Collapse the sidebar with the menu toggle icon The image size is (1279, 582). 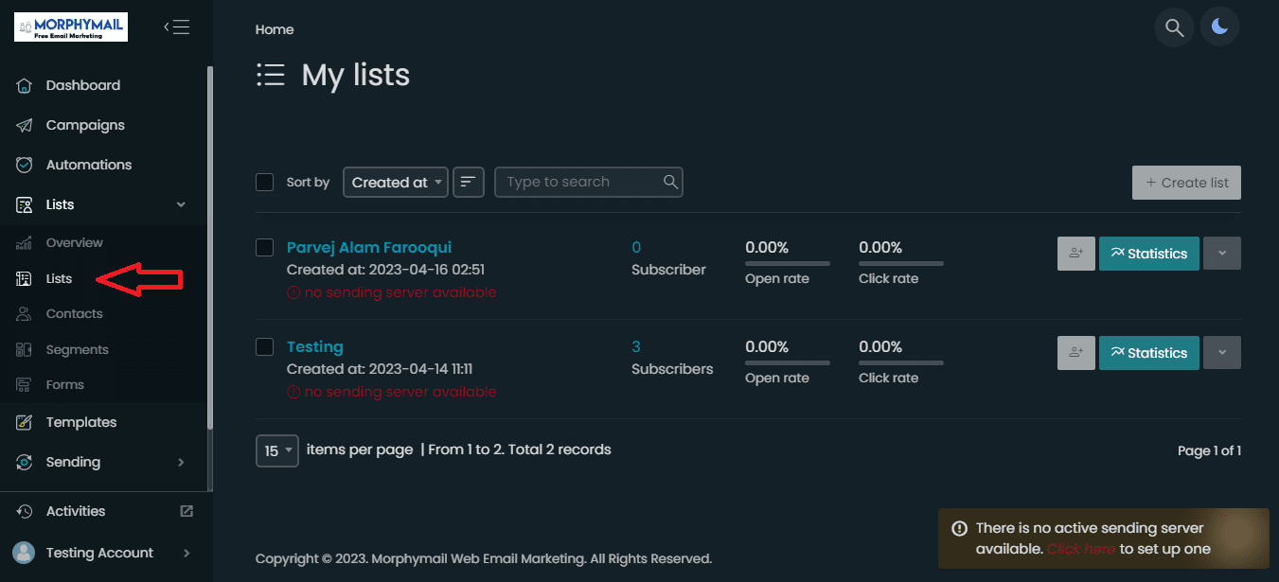coord(176,26)
